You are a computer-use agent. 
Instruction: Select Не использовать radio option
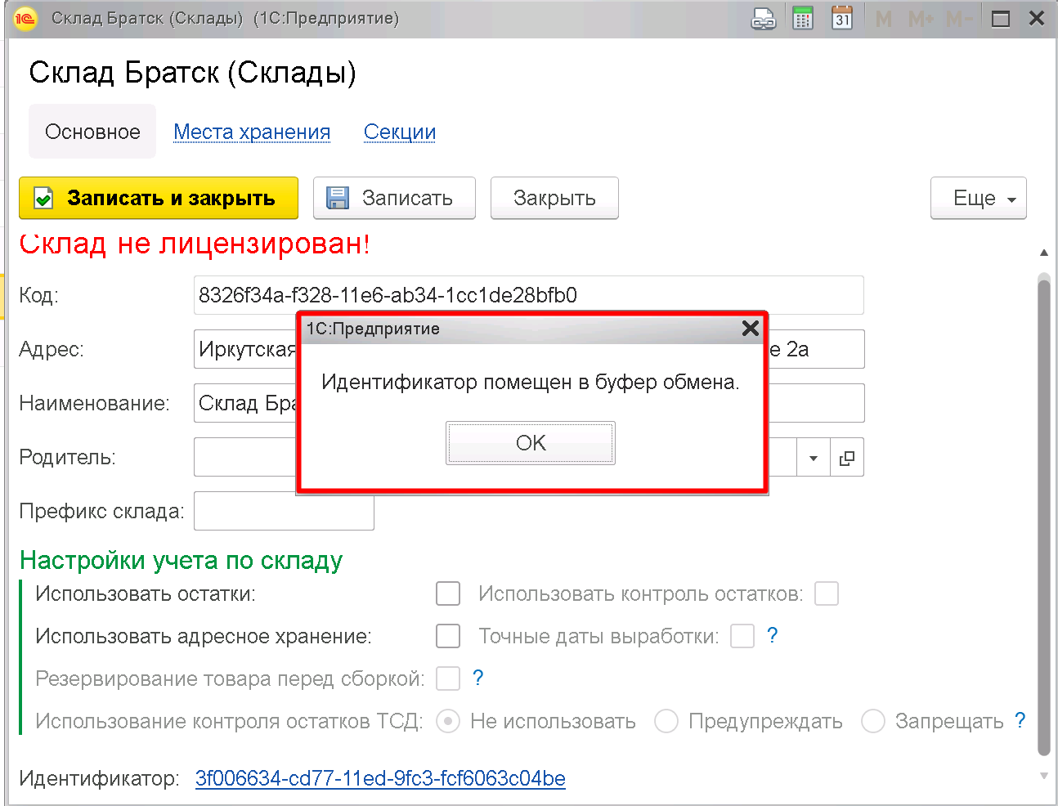tap(448, 721)
